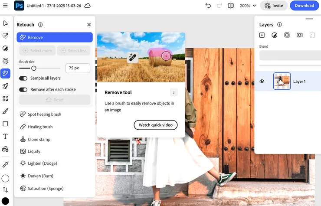Toggle the Sample all layers switch
This screenshot has width=321, height=206.
click(x=23, y=78)
